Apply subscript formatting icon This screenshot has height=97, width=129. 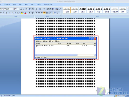13,13
